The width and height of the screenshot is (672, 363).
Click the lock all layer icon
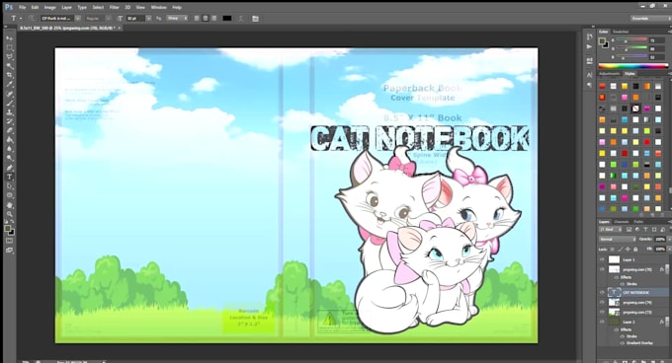point(635,249)
